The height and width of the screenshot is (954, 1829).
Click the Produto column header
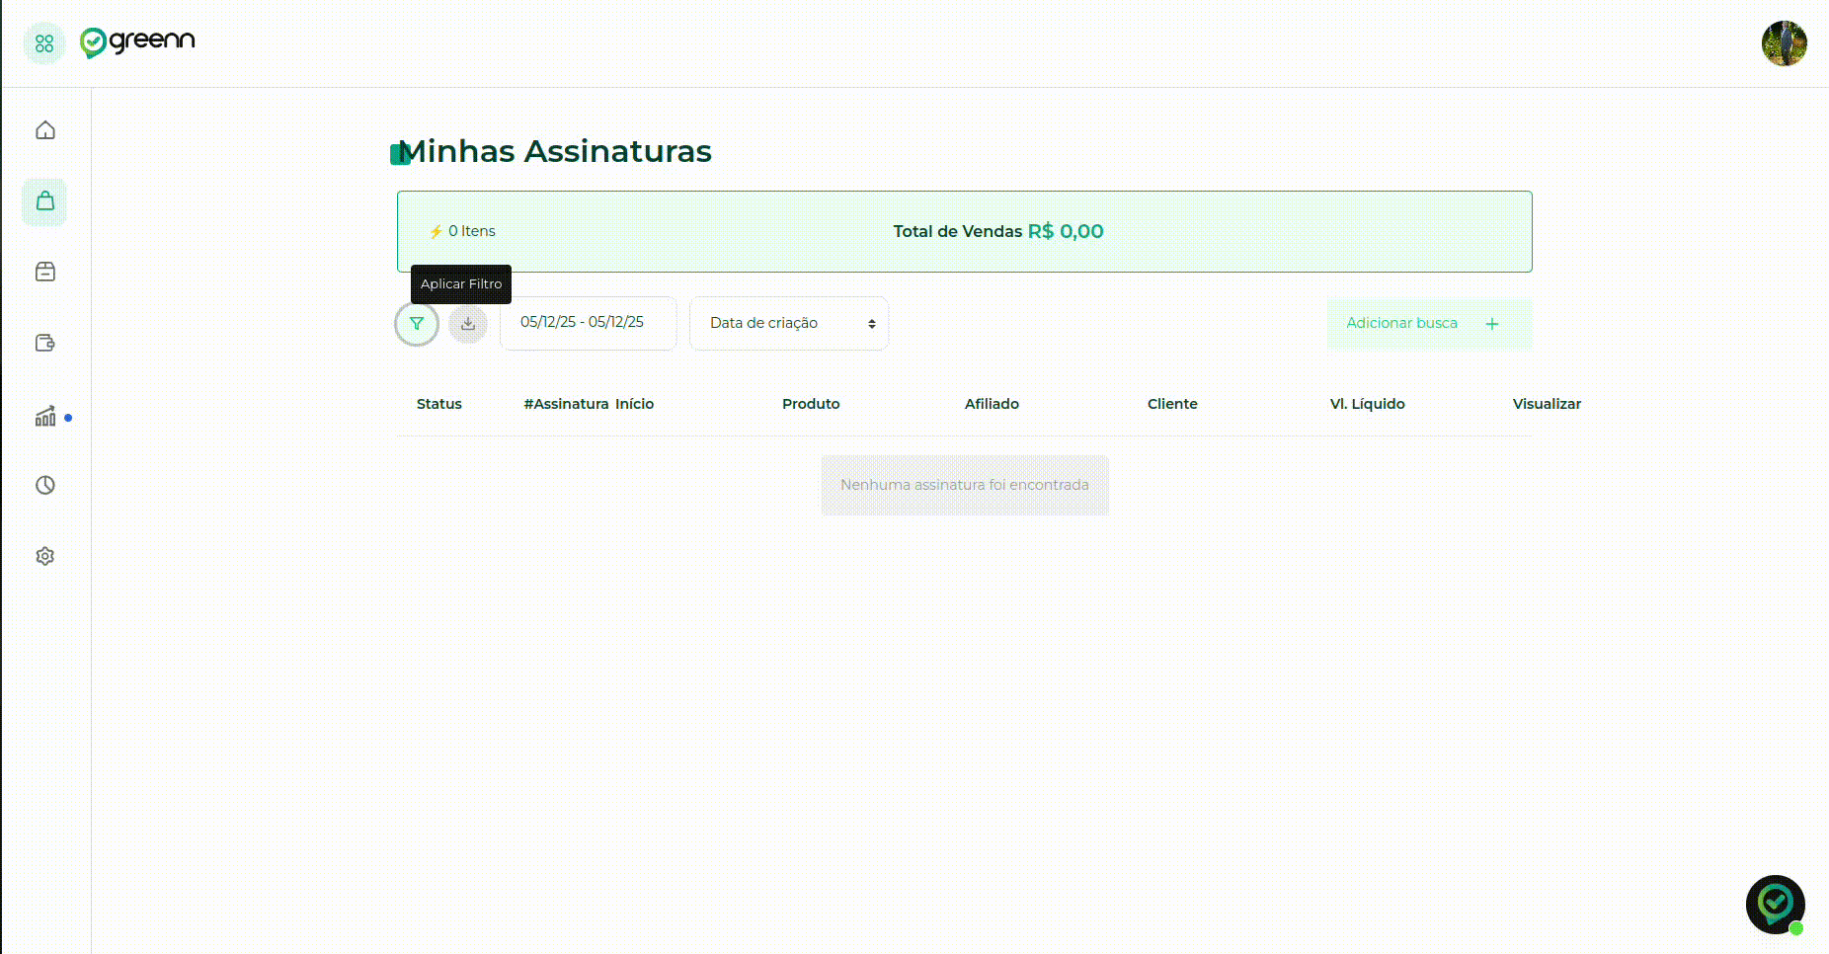pos(811,404)
